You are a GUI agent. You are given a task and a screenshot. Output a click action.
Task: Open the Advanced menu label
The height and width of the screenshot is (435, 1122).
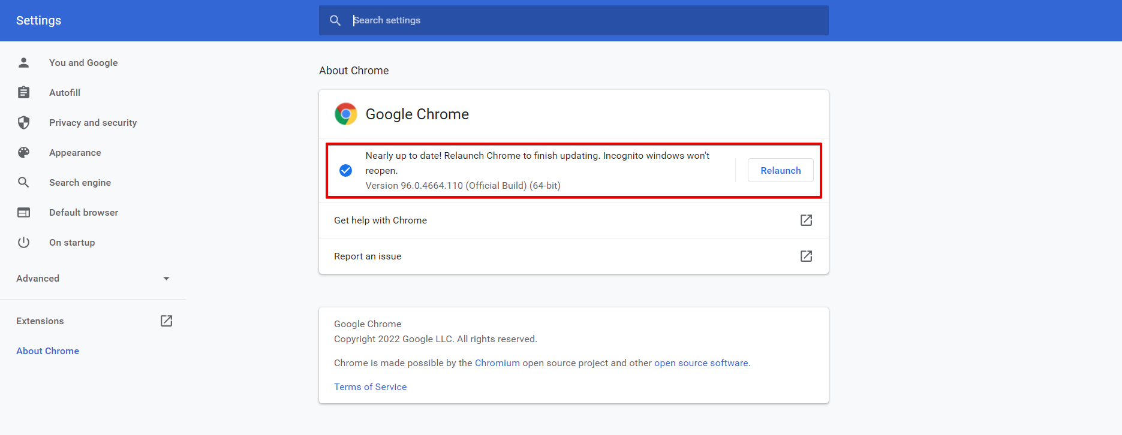click(38, 279)
